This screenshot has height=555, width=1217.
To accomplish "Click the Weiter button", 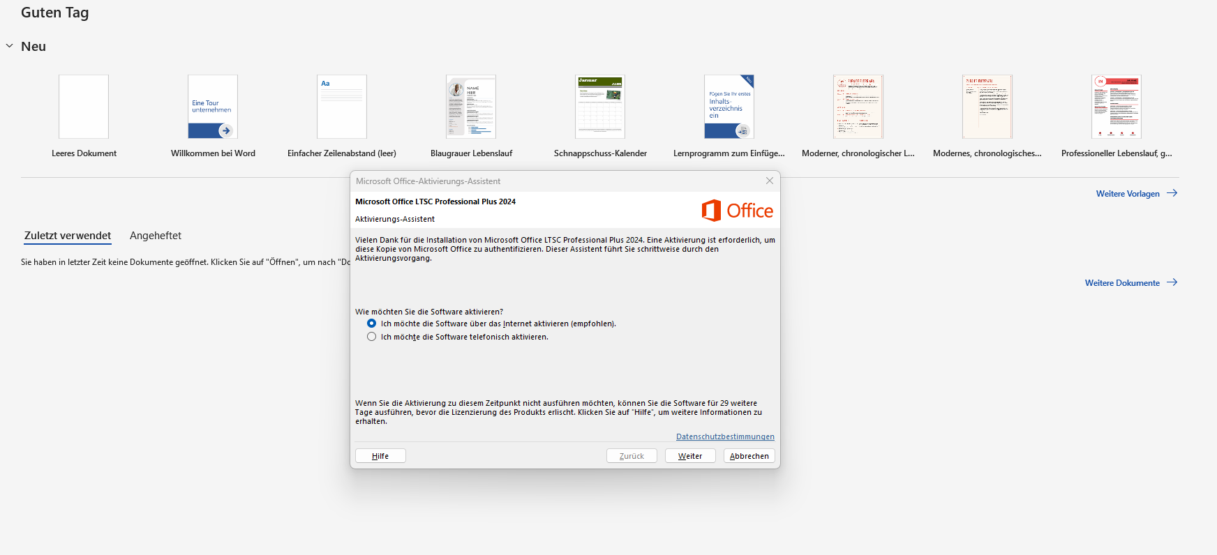I will coord(690,456).
